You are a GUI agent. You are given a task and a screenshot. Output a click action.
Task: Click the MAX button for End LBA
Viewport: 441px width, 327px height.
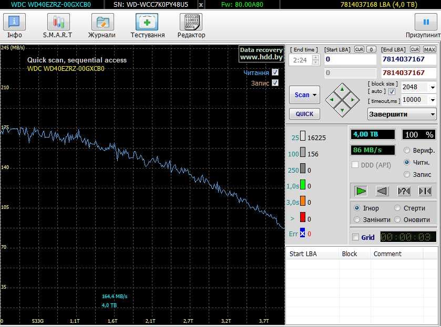(x=429, y=49)
